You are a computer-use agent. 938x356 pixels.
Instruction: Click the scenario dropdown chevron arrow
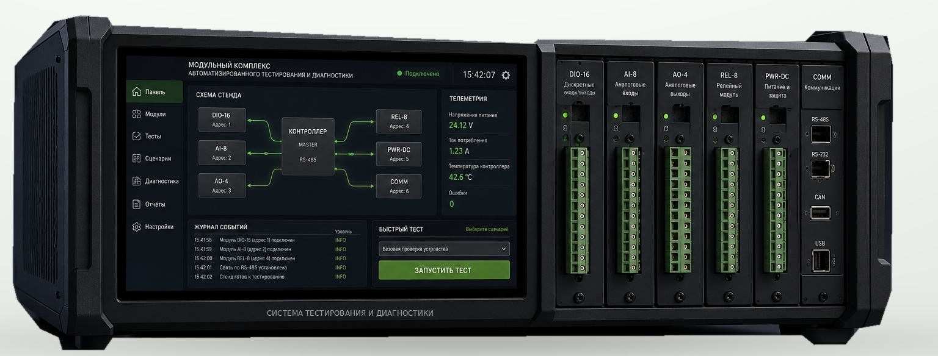point(503,249)
